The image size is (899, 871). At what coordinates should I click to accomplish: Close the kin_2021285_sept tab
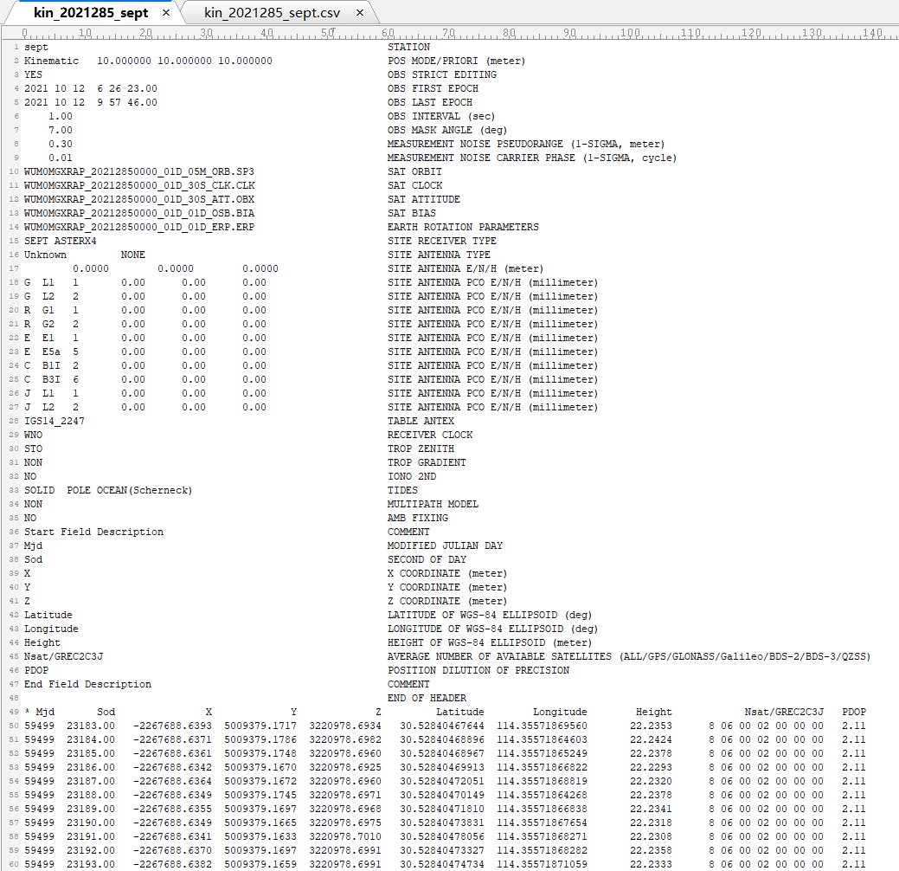tap(166, 13)
